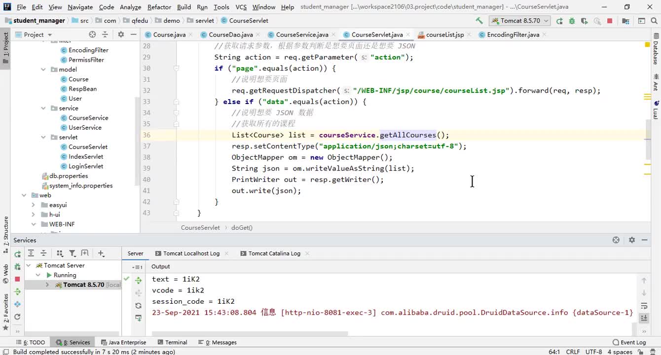The height and width of the screenshot is (355, 661).
Task: Open the Tomcat Catalina Log tab
Action: pos(274,253)
